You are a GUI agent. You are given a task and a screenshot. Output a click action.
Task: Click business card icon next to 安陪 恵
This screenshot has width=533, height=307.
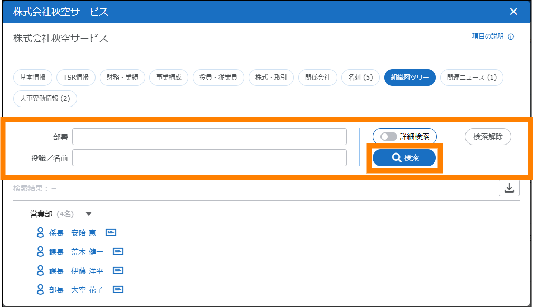point(111,233)
